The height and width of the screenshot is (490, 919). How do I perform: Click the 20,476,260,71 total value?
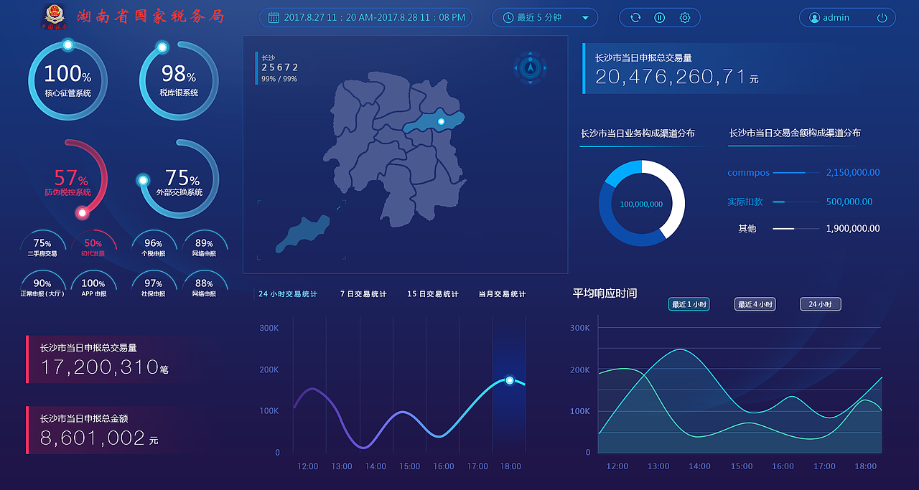click(x=671, y=77)
